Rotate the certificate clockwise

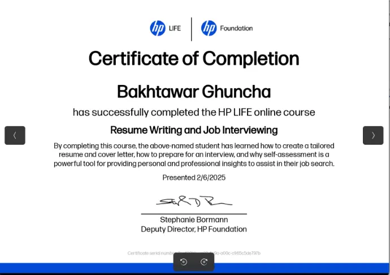(204, 261)
